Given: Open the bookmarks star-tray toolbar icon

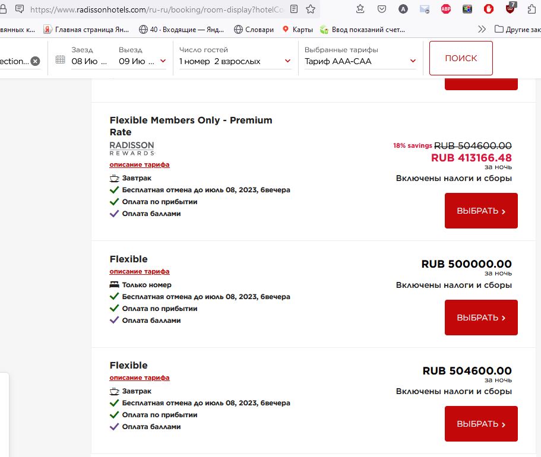Looking at the screenshot, I should pyautogui.click(x=360, y=9).
